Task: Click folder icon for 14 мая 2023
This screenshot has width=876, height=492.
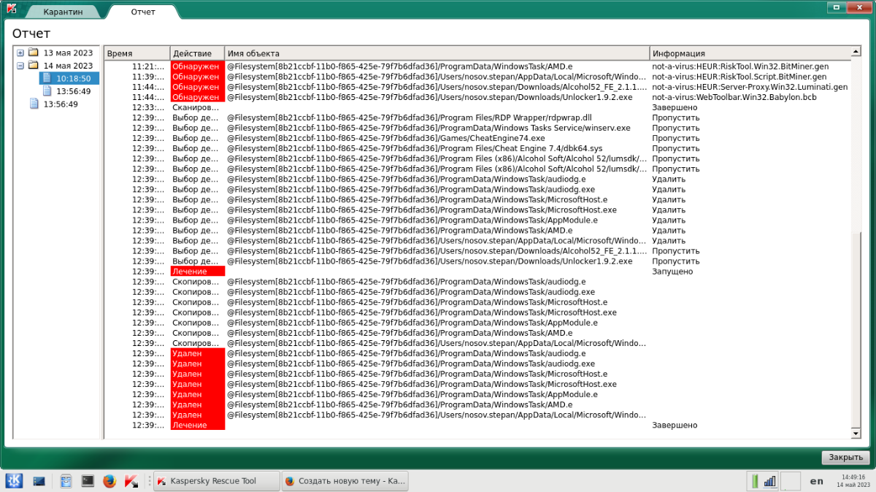Action: point(33,66)
